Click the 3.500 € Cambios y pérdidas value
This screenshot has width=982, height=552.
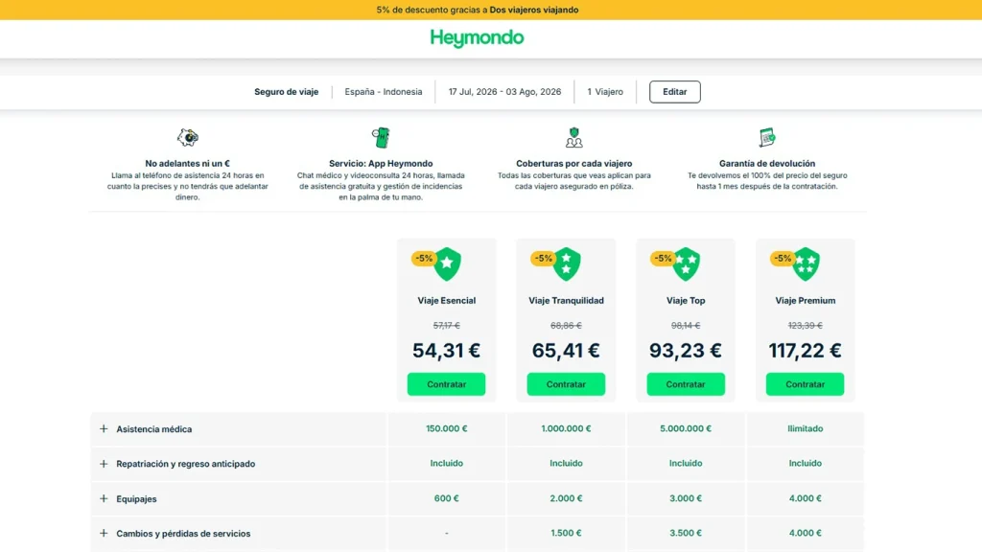pyautogui.click(x=686, y=533)
